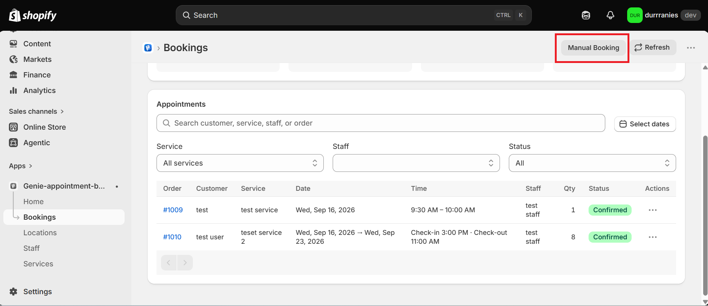
Task: Click the Manual Booking button
Action: pyautogui.click(x=593, y=48)
